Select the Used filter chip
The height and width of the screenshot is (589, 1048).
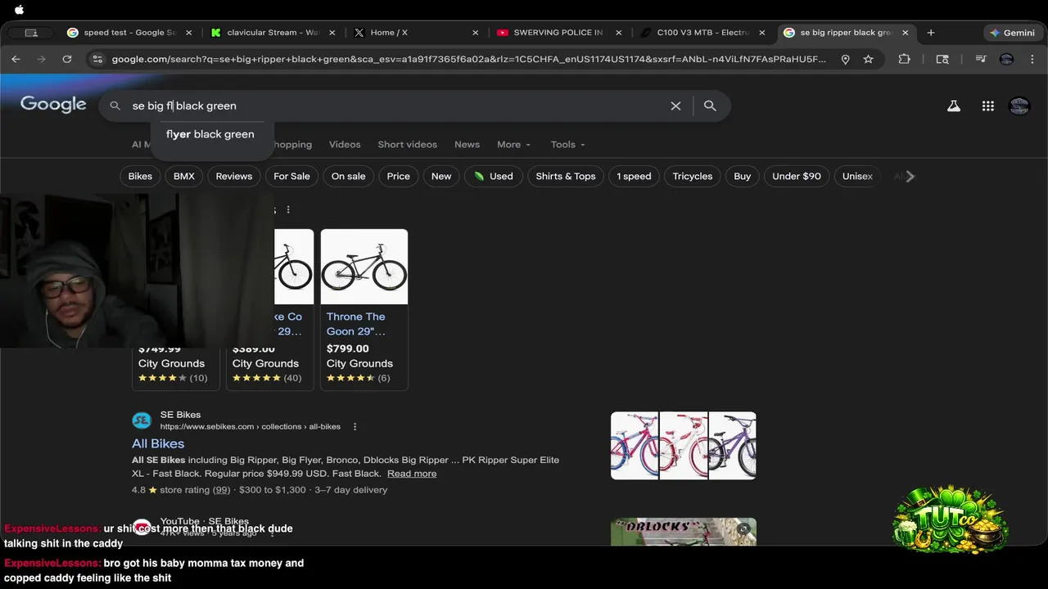[493, 176]
